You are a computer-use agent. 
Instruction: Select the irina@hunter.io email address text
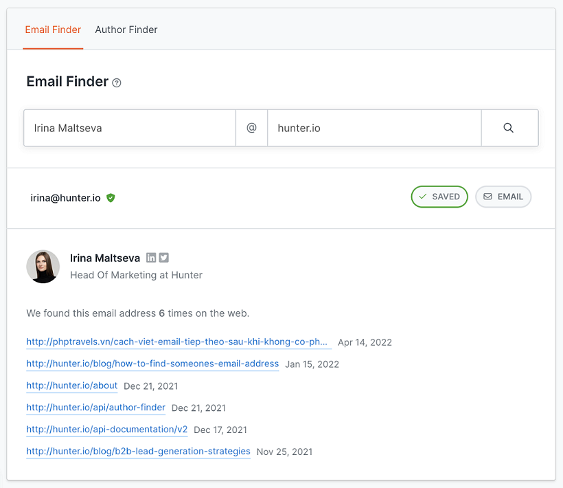(65, 198)
